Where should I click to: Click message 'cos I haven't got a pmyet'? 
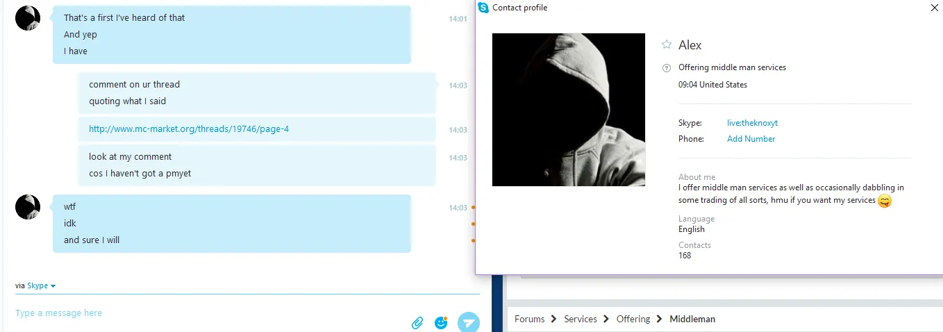click(140, 173)
